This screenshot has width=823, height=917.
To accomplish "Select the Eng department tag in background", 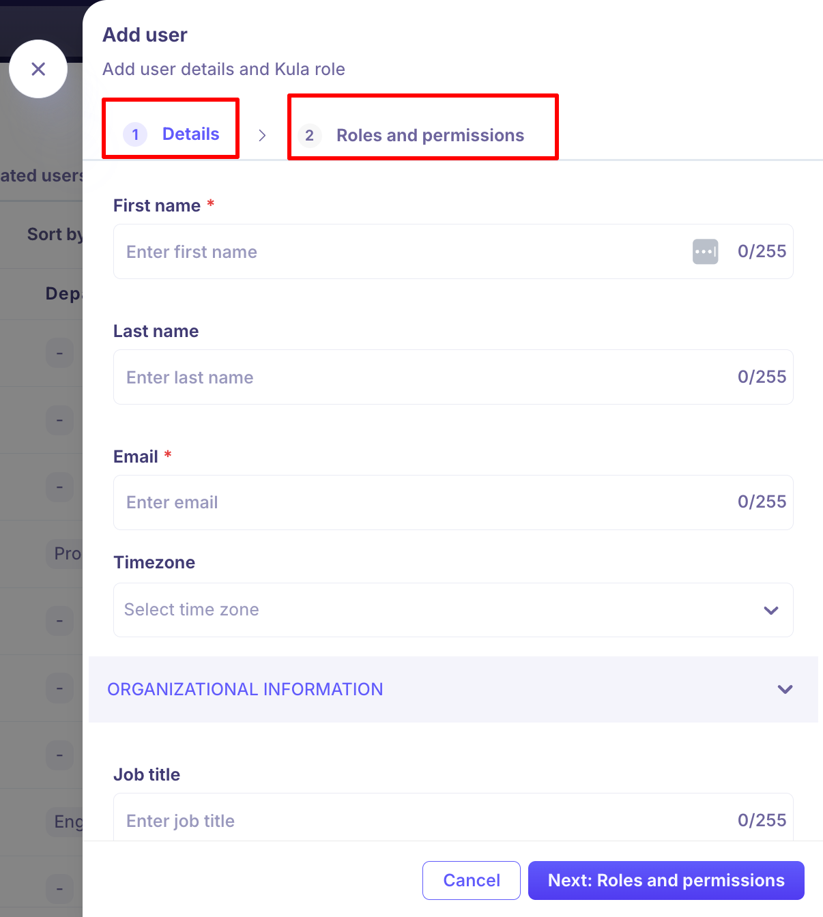I will [x=68, y=821].
